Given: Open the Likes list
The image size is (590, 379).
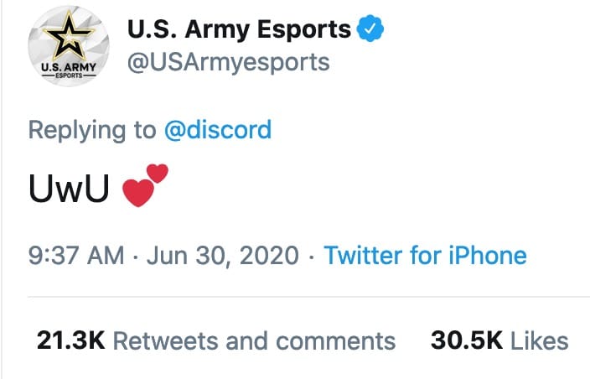Looking at the screenshot, I should (539, 341).
